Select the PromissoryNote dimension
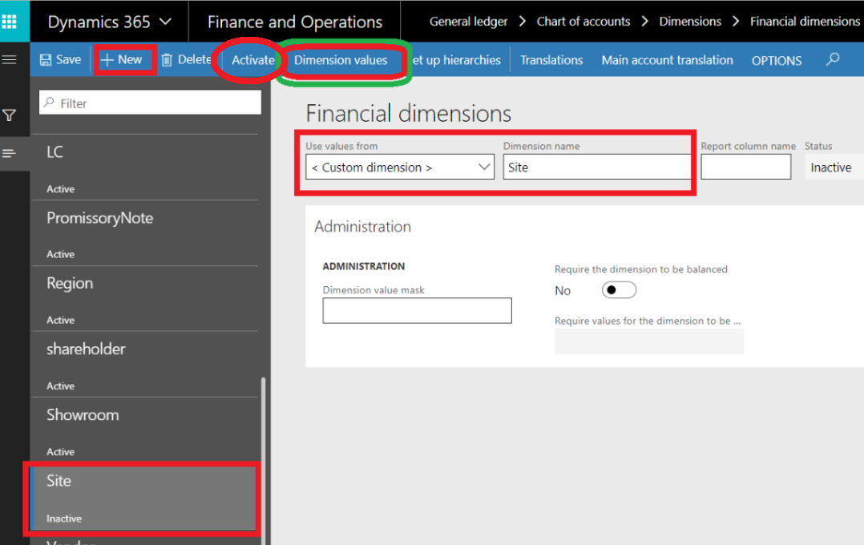 click(144, 233)
